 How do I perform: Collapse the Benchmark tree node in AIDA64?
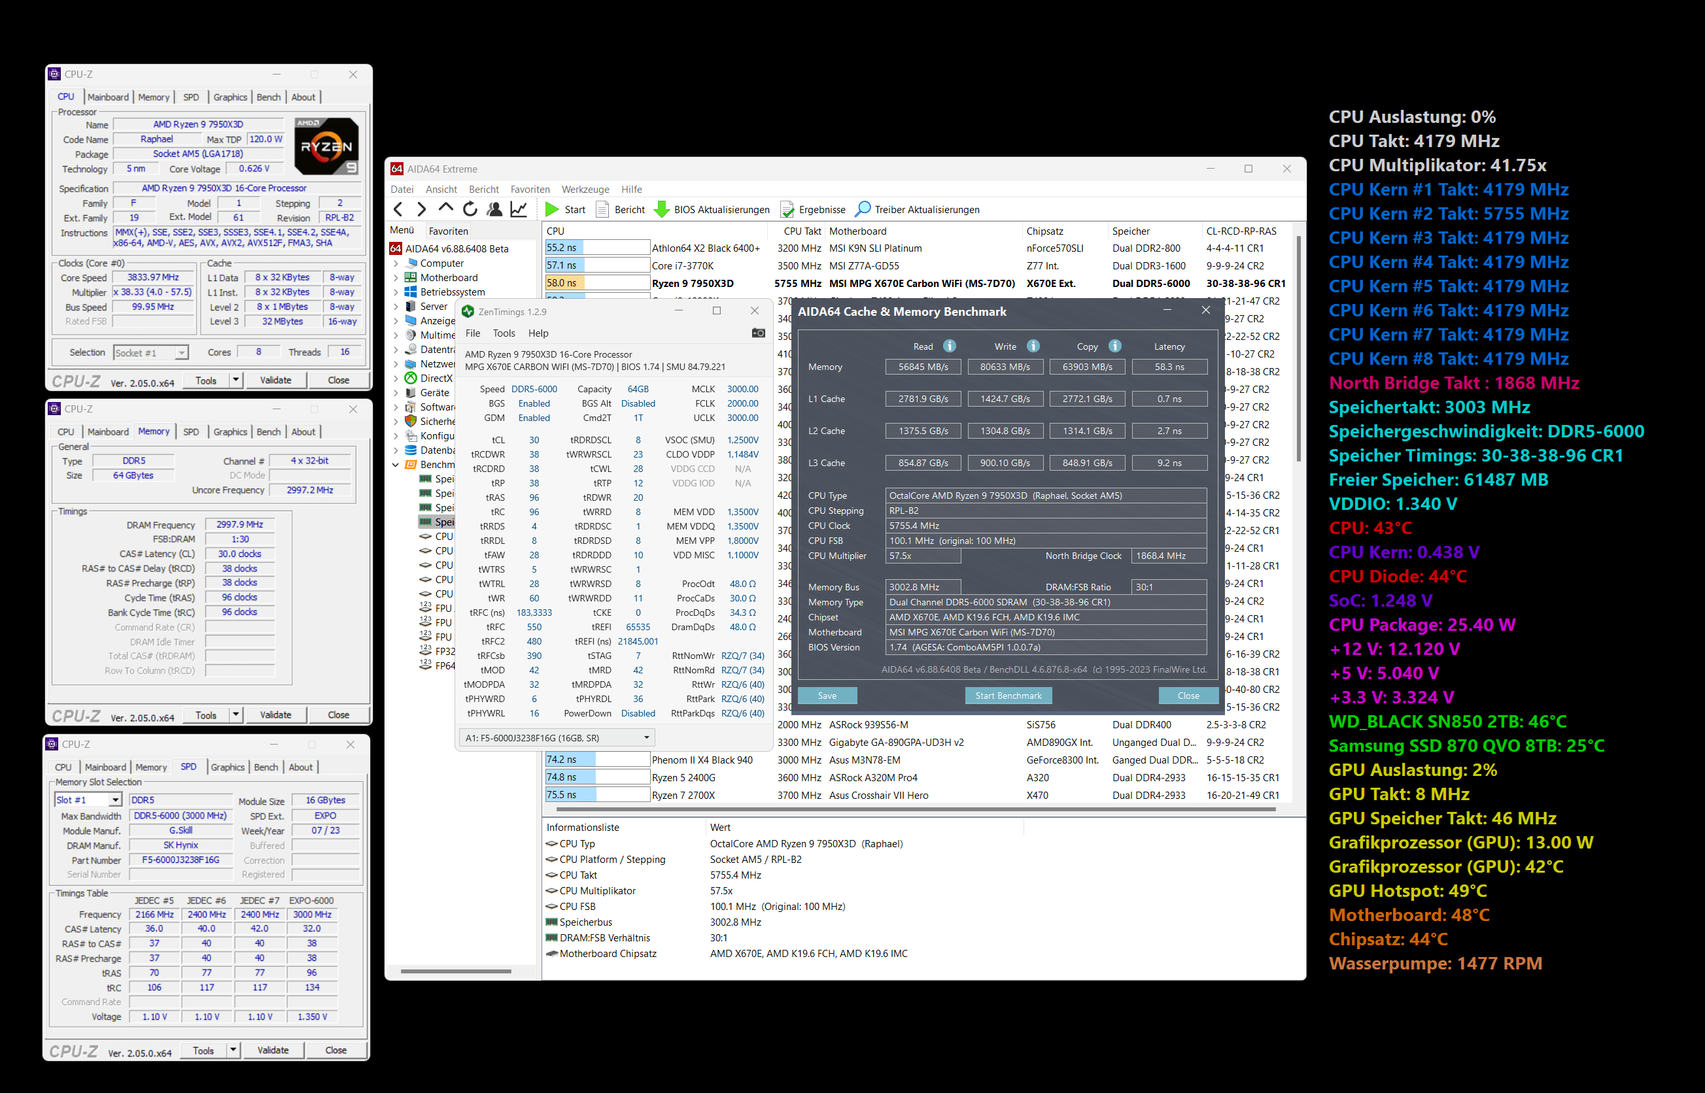point(396,465)
